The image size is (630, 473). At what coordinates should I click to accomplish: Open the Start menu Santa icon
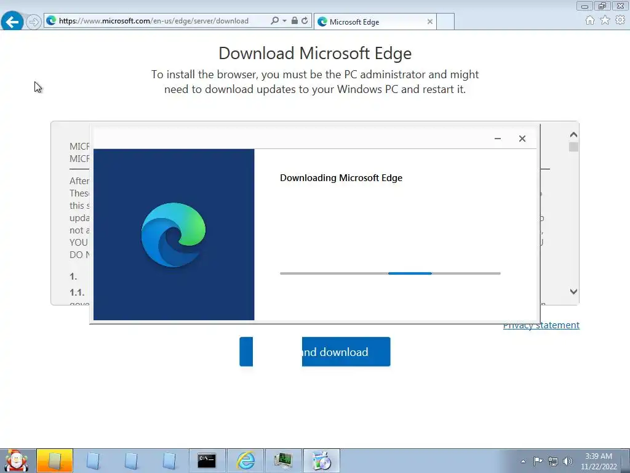(x=15, y=461)
